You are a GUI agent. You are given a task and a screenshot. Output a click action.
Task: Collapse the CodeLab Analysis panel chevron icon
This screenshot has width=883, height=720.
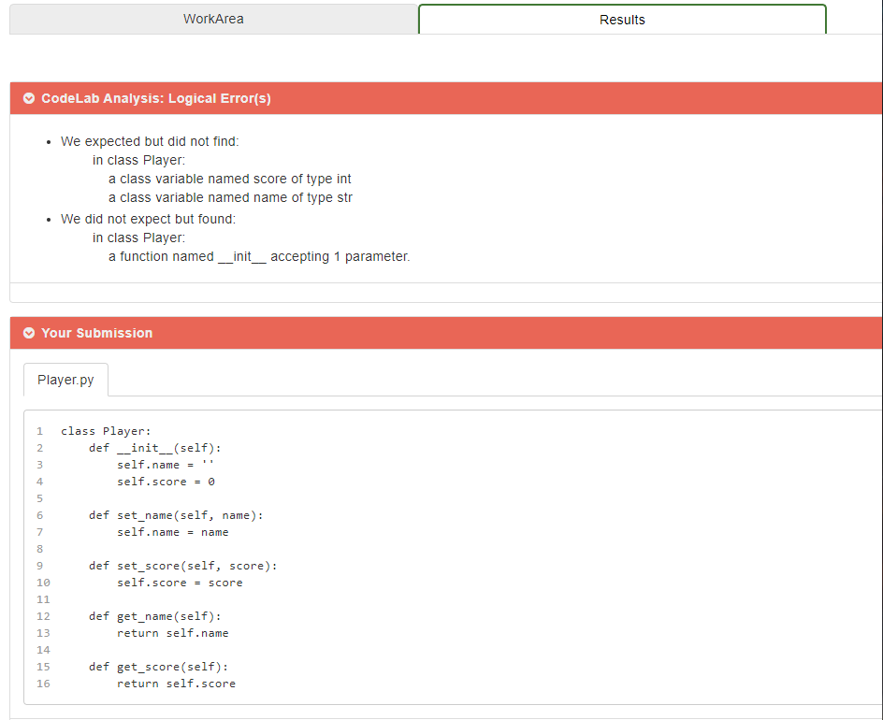[29, 97]
